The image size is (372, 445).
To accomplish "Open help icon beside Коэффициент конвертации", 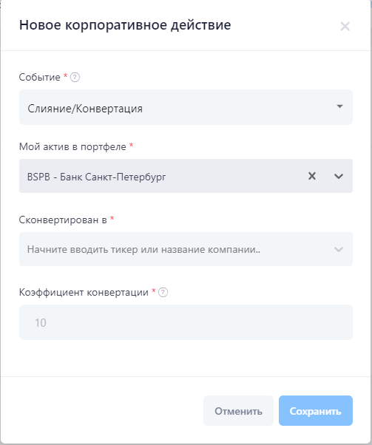I will 163,292.
